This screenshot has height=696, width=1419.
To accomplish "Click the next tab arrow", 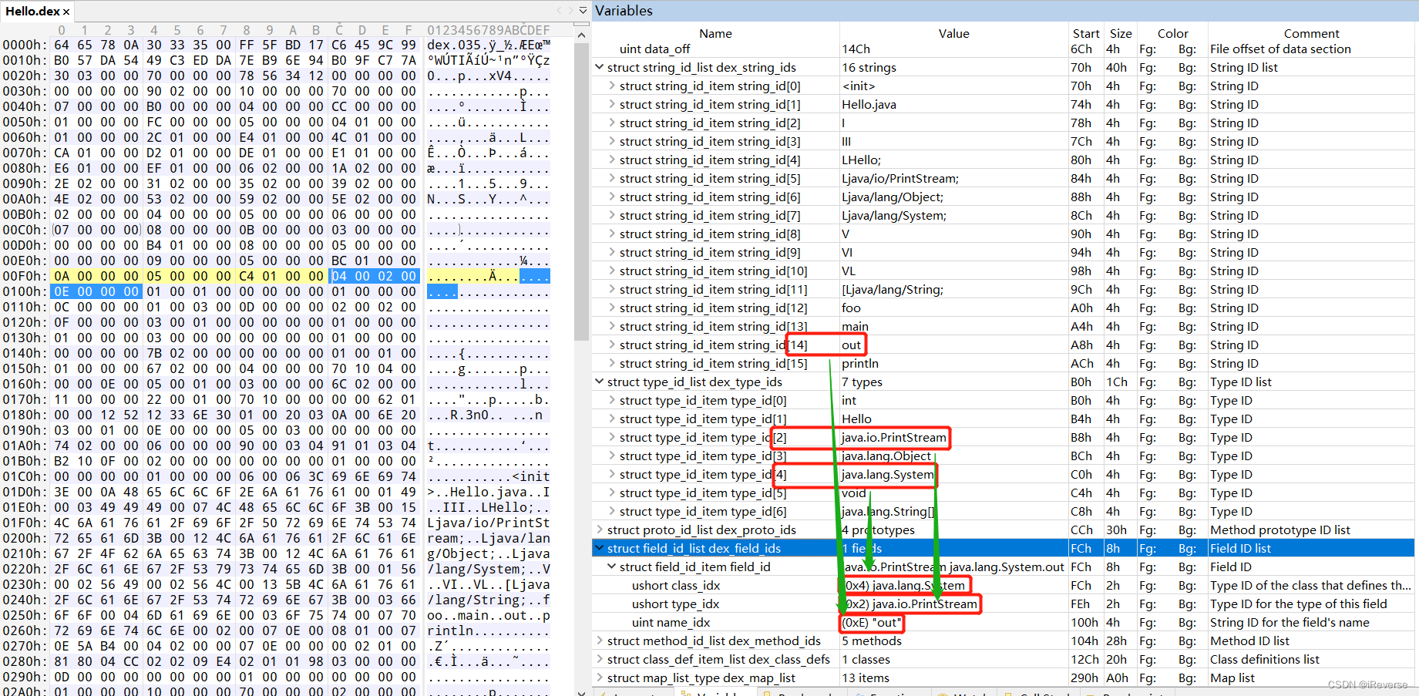I will point(571,11).
